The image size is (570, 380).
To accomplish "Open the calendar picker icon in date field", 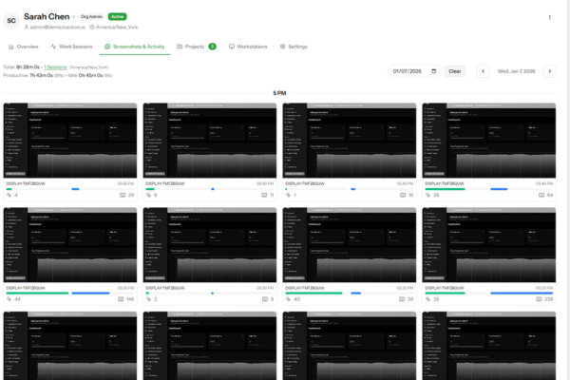I will point(434,71).
